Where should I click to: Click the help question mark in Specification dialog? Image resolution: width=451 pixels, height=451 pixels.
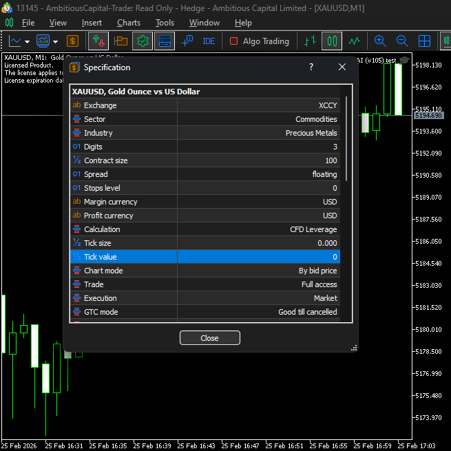311,67
